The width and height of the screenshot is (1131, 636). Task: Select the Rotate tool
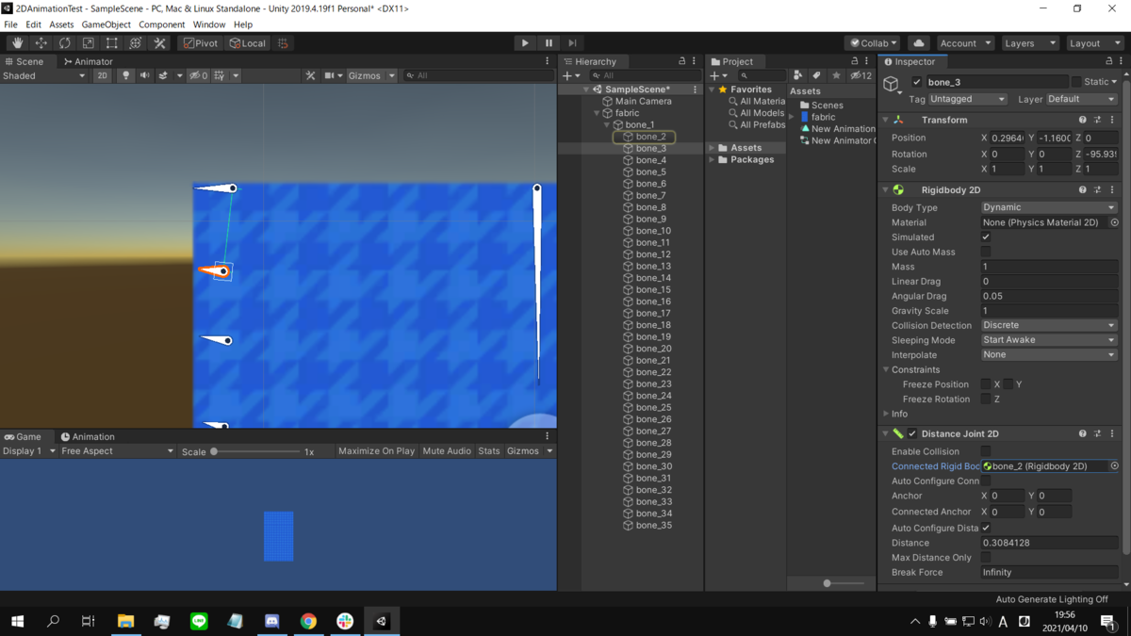pos(65,43)
